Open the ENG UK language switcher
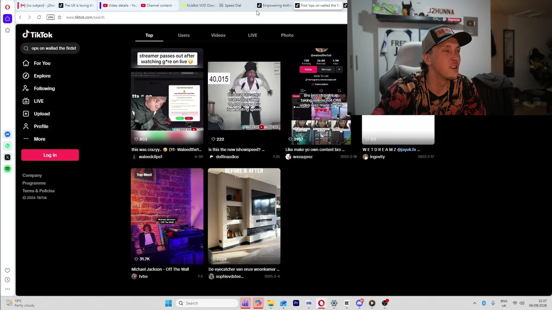Viewport: 552px width, 310px height. [x=504, y=303]
